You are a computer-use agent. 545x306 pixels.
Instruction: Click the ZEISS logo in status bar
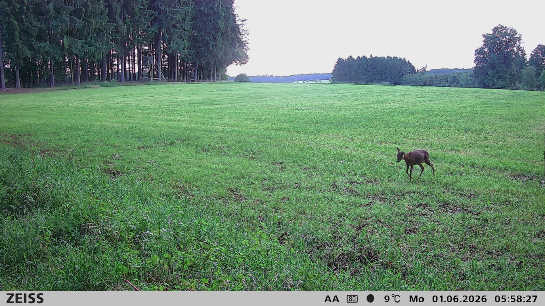pyautogui.click(x=25, y=299)
